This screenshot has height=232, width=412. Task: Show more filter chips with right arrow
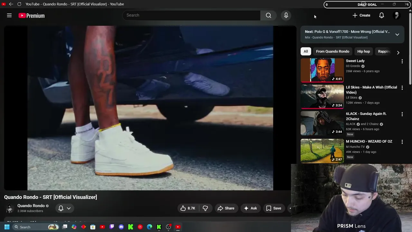point(398,53)
